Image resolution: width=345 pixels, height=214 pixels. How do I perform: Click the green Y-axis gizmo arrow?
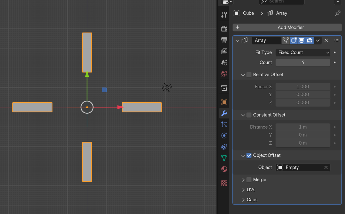(x=87, y=74)
